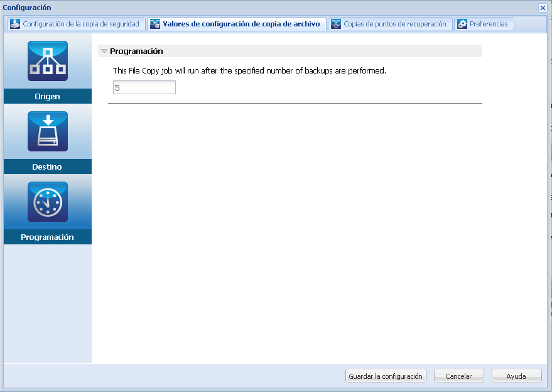
Task: Close the Configuración dialog
Action: pyautogui.click(x=542, y=8)
